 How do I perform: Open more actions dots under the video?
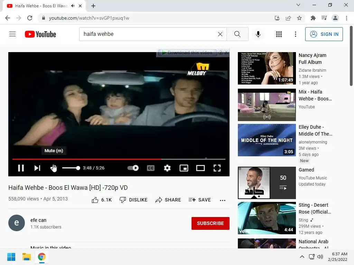point(223,200)
